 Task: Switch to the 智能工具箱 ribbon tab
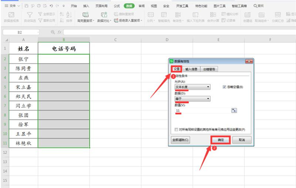point(239,6)
